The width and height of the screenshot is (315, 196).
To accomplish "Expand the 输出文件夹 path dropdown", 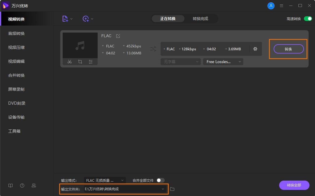I will click(163, 189).
